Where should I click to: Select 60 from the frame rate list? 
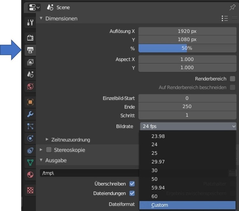point(187,196)
